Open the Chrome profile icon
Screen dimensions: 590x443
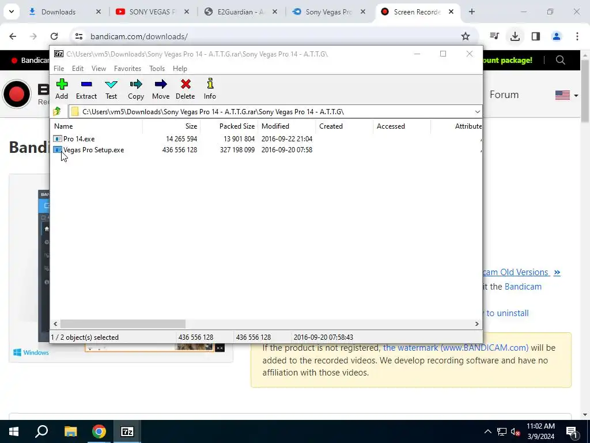pos(557,36)
